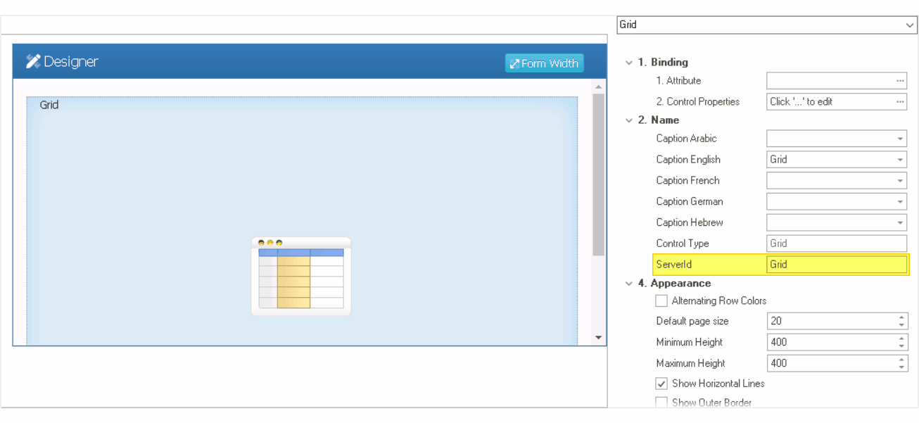Decrease Maximum Height with down arrow

click(901, 367)
